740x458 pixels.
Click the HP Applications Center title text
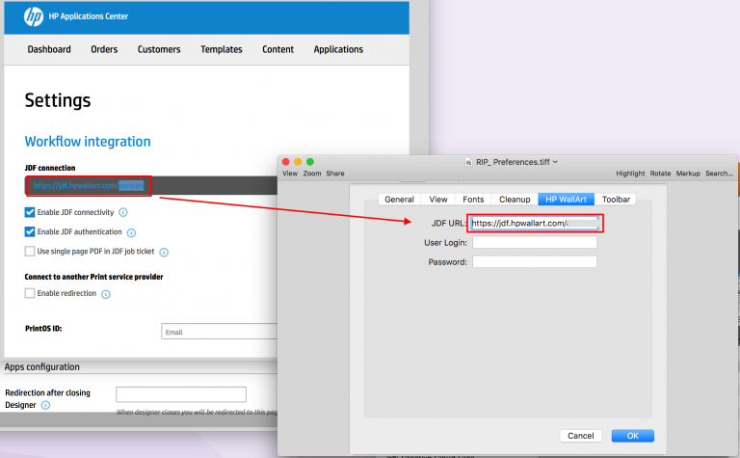tap(89, 16)
